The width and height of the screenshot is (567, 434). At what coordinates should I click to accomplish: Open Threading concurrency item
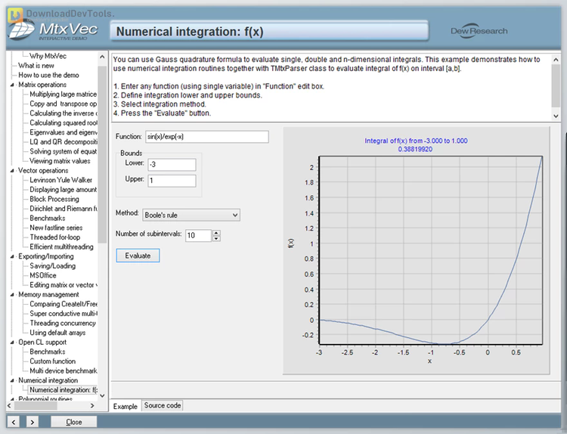(63, 323)
